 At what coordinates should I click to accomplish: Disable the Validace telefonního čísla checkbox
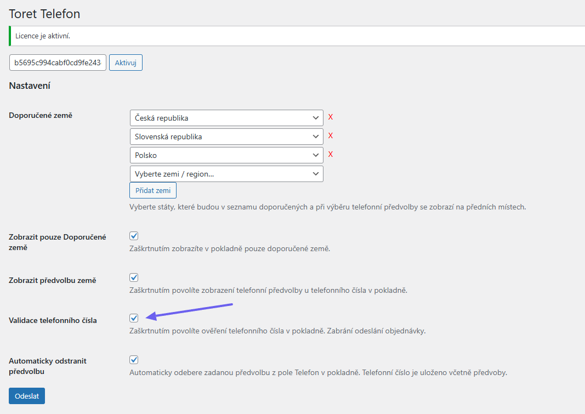134,318
